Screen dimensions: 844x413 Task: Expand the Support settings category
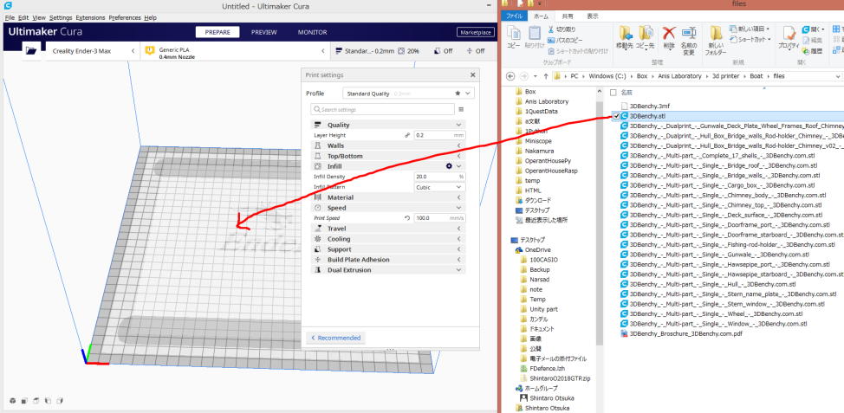click(390, 249)
